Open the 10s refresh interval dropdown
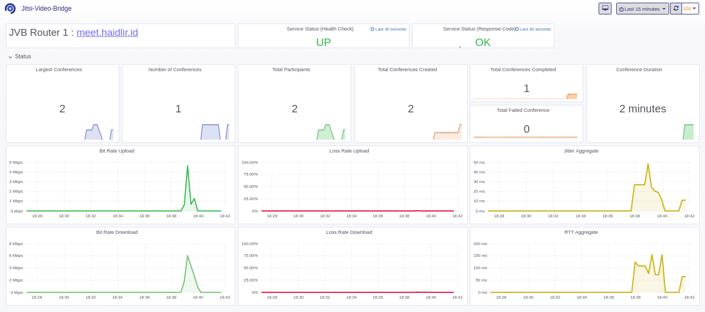The width and height of the screenshot is (705, 312). (x=690, y=9)
